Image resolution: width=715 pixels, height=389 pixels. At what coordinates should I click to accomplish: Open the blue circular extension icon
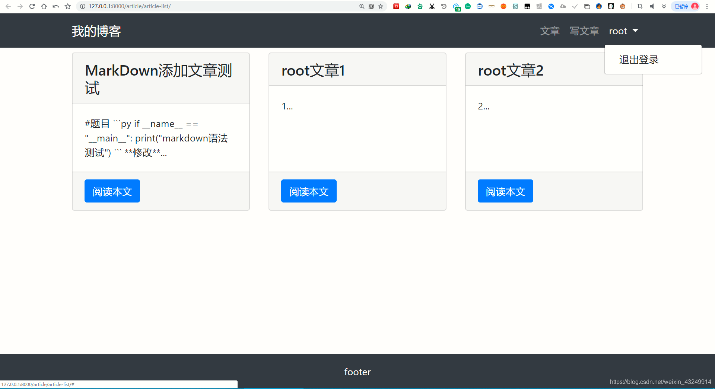coord(551,6)
